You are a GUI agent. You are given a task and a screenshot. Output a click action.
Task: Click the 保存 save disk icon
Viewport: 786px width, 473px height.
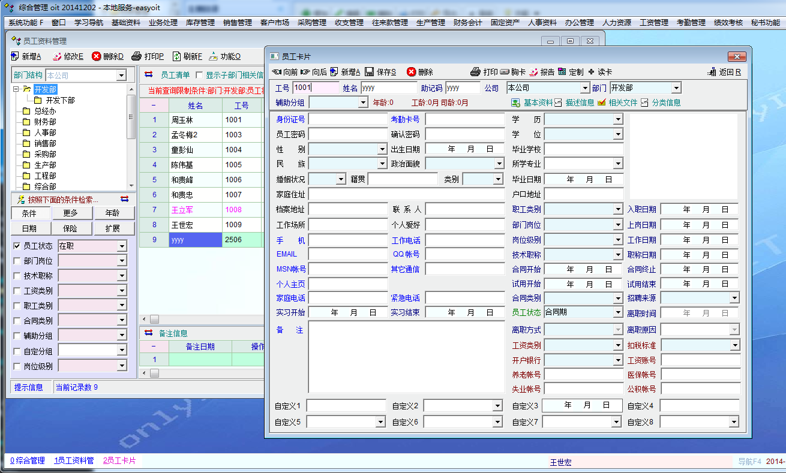[x=370, y=72]
